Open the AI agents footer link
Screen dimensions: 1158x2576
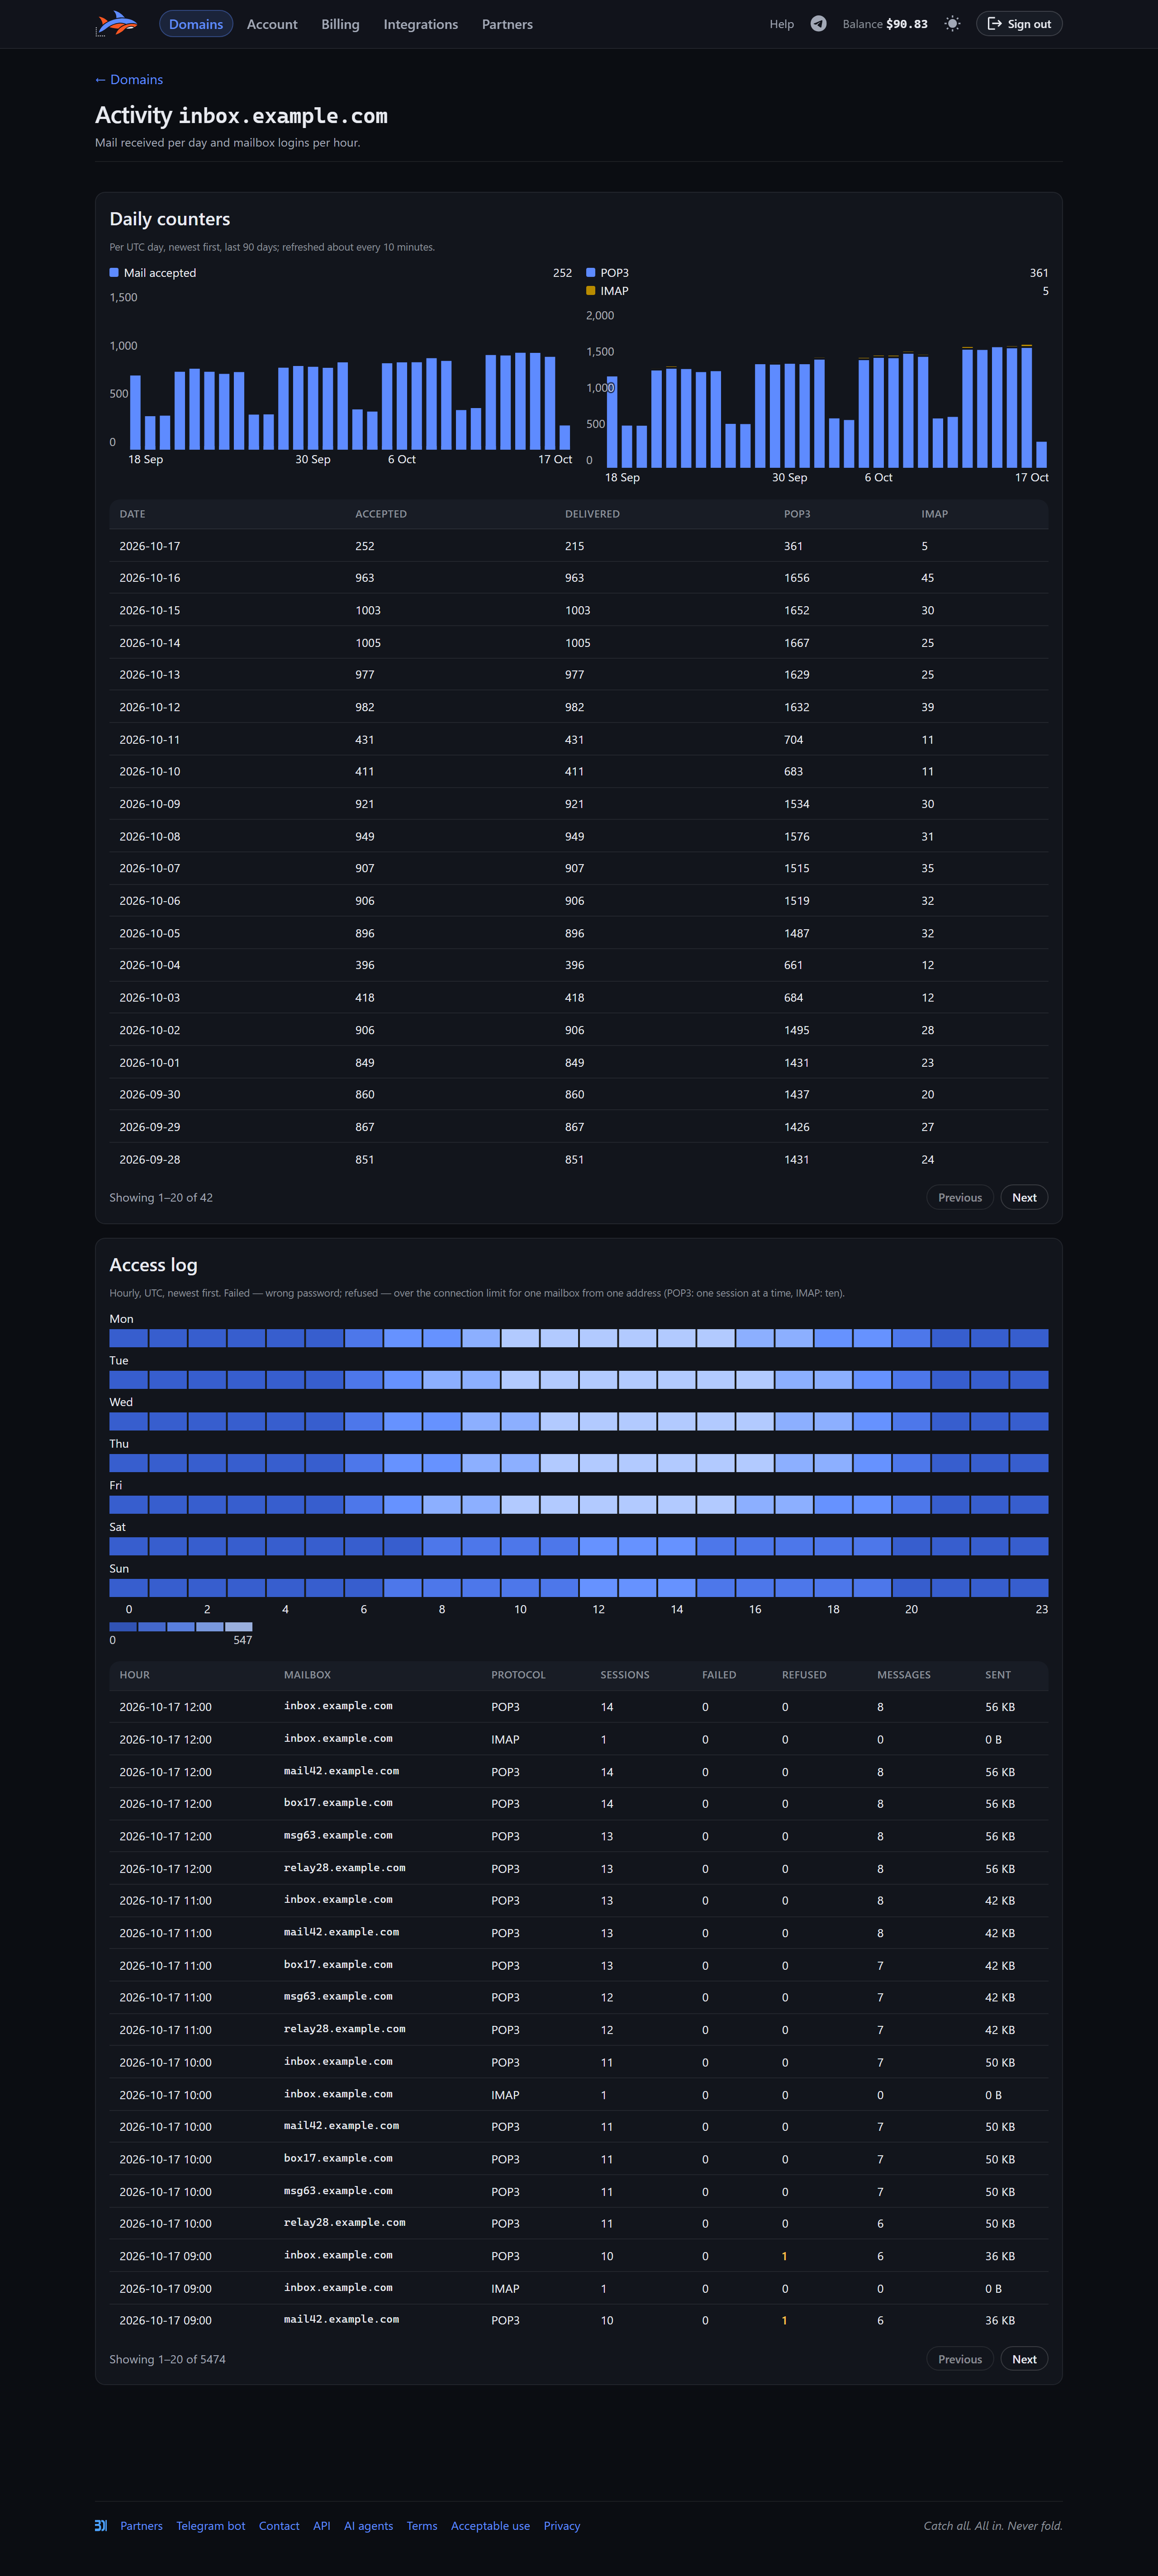click(x=369, y=2525)
